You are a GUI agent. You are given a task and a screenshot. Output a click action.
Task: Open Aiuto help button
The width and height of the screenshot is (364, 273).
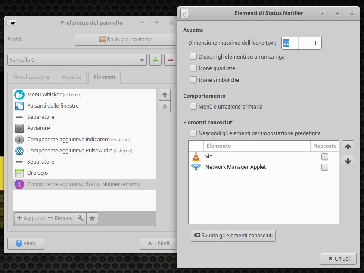tap(25, 244)
